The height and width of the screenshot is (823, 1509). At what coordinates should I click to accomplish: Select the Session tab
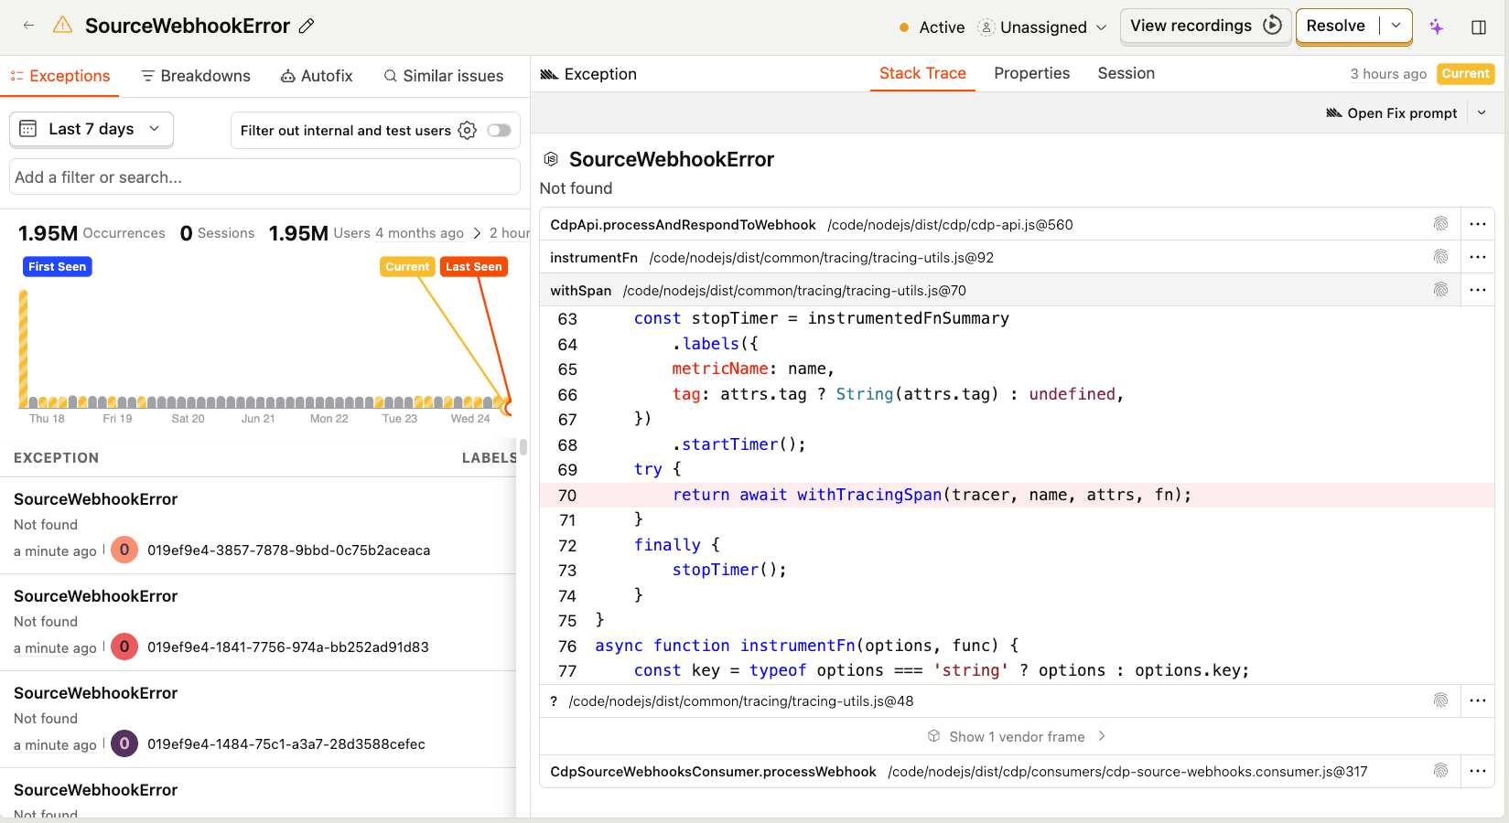coord(1126,73)
